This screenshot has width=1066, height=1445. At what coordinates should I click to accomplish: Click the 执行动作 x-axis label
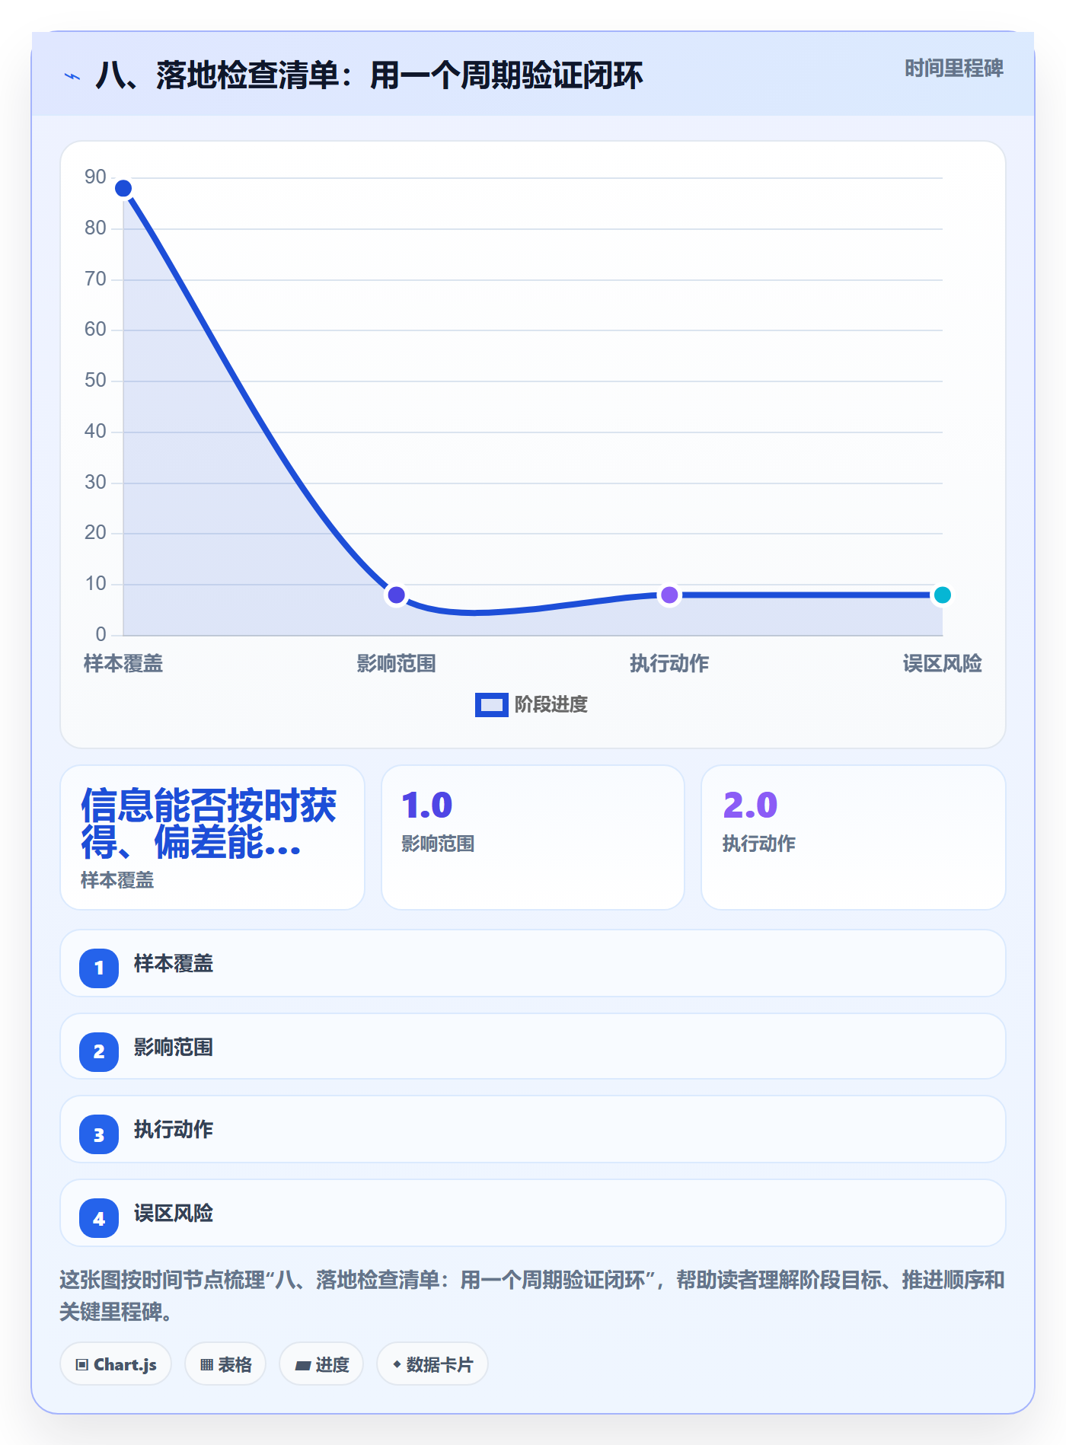(x=669, y=664)
